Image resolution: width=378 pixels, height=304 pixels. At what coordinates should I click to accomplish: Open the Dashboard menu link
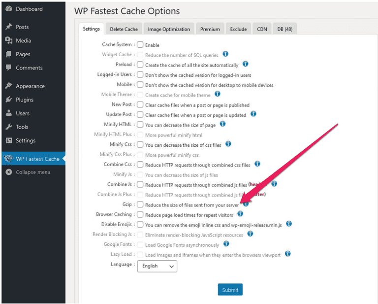point(29,9)
